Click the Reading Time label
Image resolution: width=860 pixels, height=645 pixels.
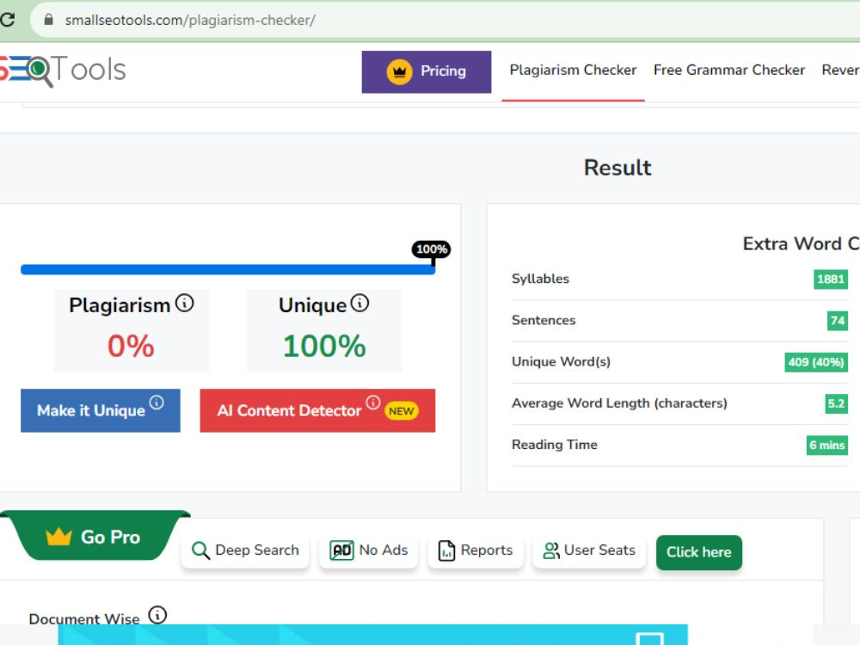pyautogui.click(x=555, y=445)
